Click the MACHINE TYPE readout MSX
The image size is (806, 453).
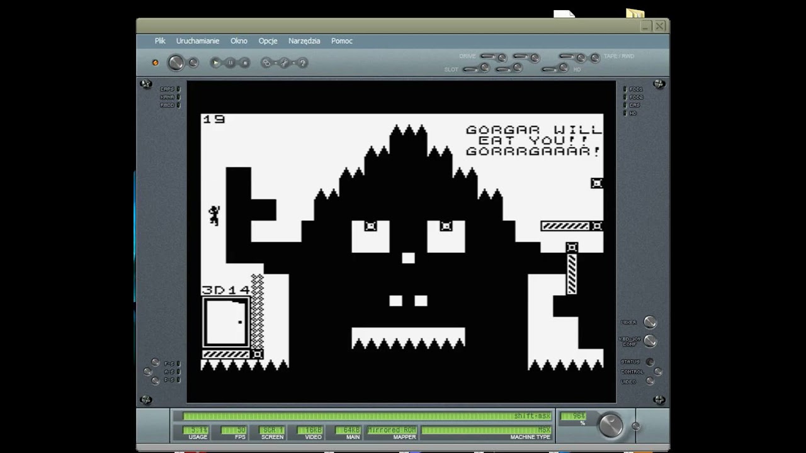(486, 430)
